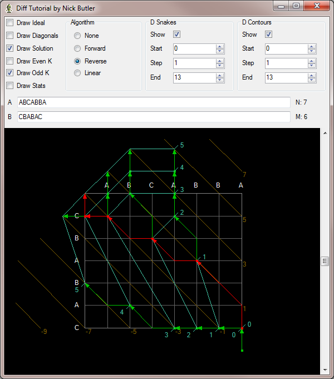Screen dimensions: 334x379
Task: Grab the vertical scrollbar thumb
Action: pos(325,261)
